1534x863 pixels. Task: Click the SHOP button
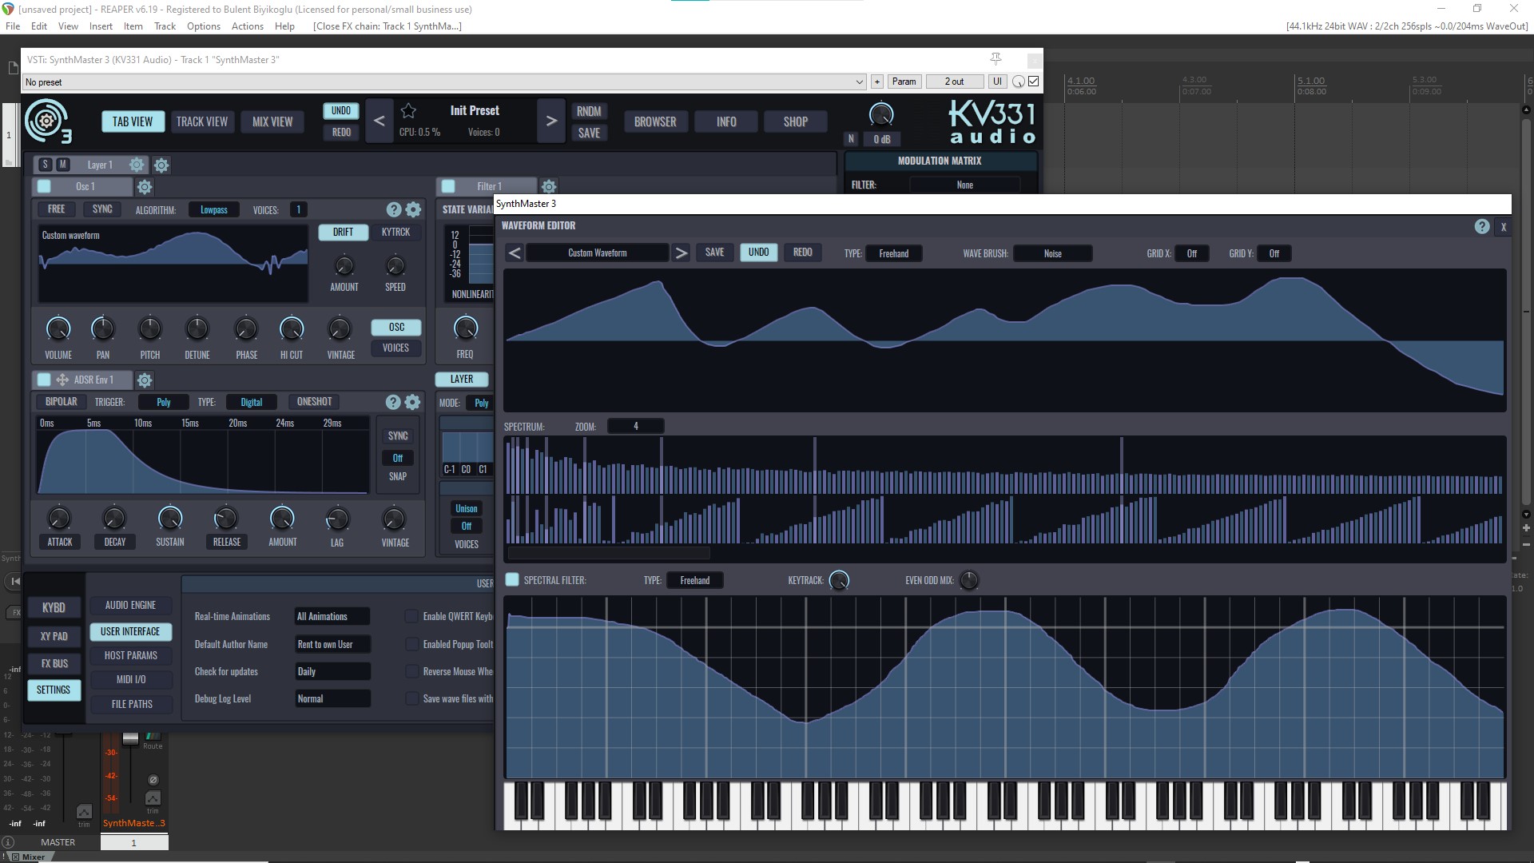pyautogui.click(x=796, y=121)
